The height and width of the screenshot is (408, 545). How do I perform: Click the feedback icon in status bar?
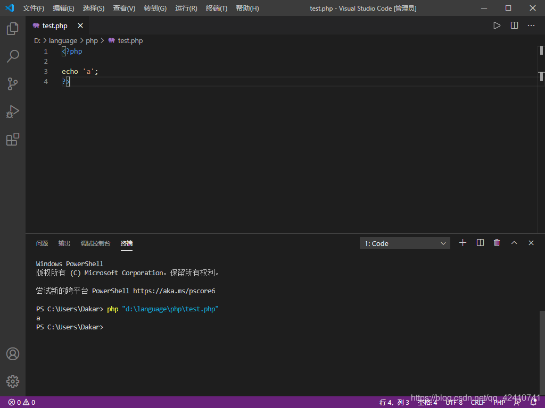pos(517,403)
